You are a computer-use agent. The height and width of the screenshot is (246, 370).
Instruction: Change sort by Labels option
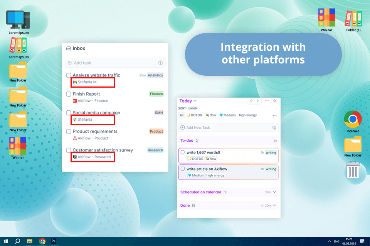tap(193, 108)
